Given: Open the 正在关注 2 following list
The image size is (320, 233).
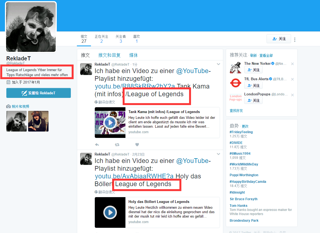Looking at the screenshot, I should (101, 39).
